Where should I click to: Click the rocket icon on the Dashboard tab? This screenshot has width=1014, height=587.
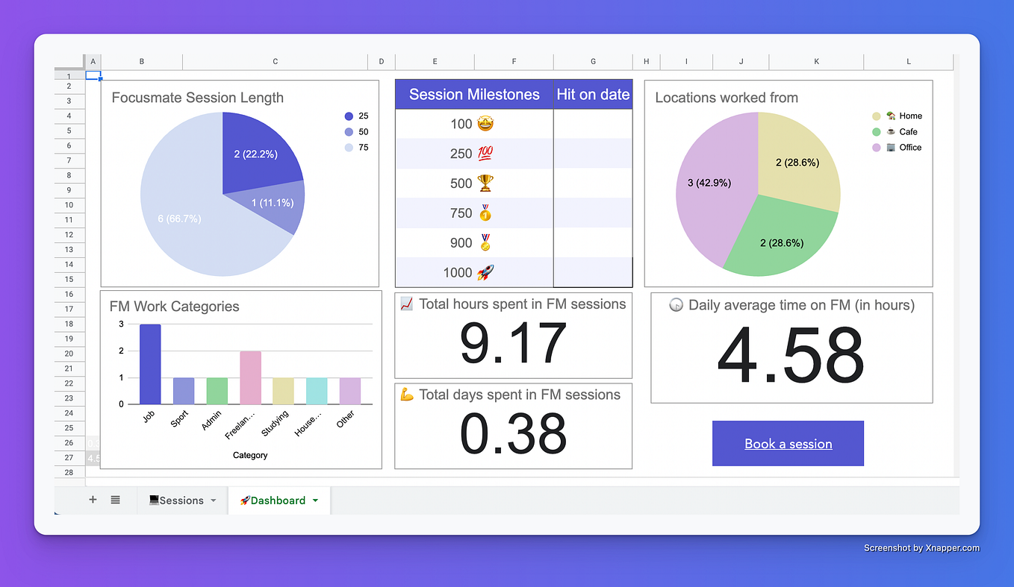click(x=245, y=500)
